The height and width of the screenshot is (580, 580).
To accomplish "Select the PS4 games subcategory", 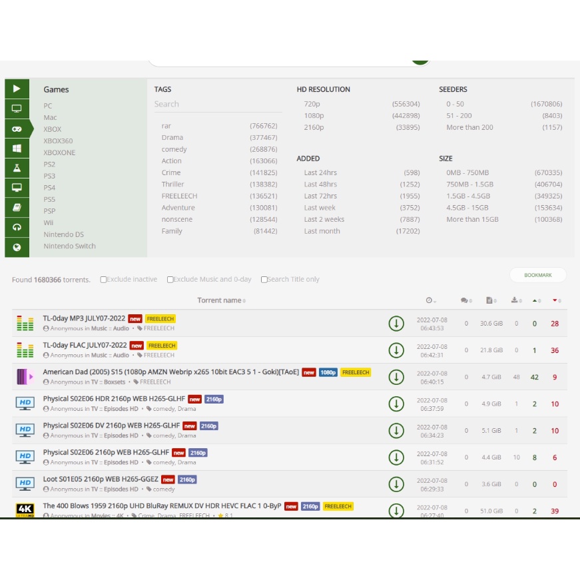I will pos(49,188).
